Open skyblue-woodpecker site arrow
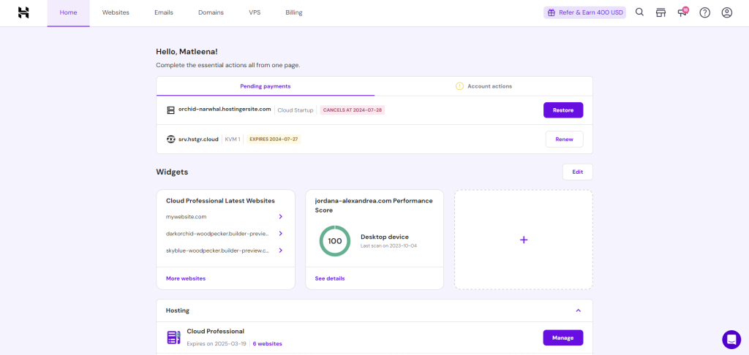Image resolution: width=749 pixels, height=355 pixels. click(280, 251)
